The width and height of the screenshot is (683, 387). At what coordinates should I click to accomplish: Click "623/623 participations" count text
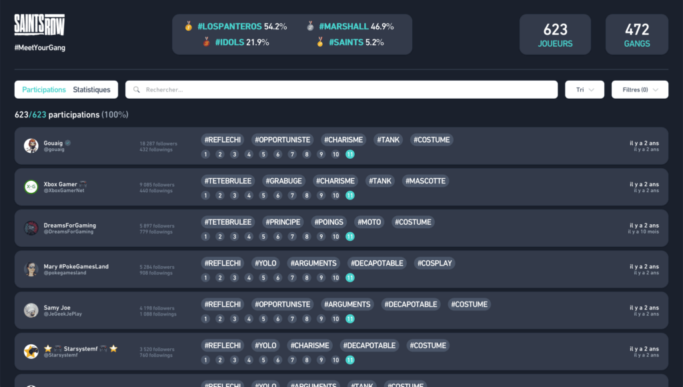(x=57, y=115)
